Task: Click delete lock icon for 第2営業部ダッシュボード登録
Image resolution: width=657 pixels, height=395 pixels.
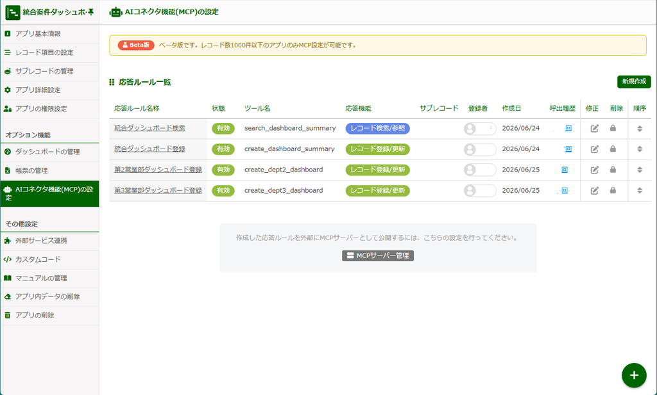Action: point(613,169)
